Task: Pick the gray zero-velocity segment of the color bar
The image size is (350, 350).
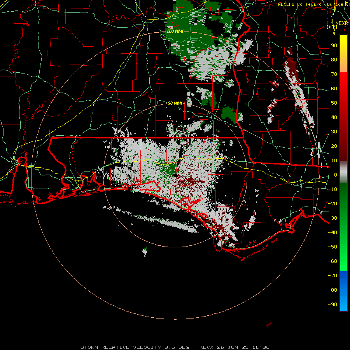Action: click(x=343, y=172)
